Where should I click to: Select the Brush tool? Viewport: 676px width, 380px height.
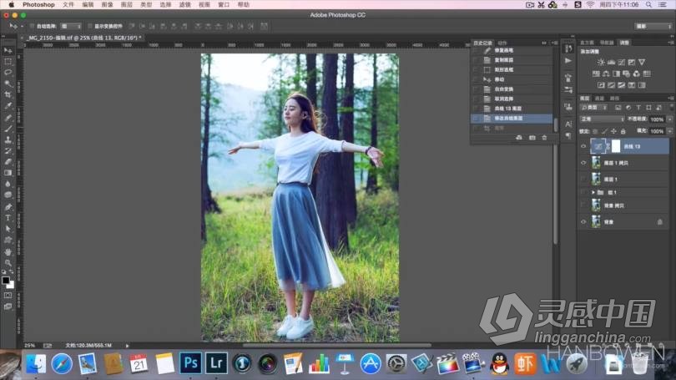point(8,129)
